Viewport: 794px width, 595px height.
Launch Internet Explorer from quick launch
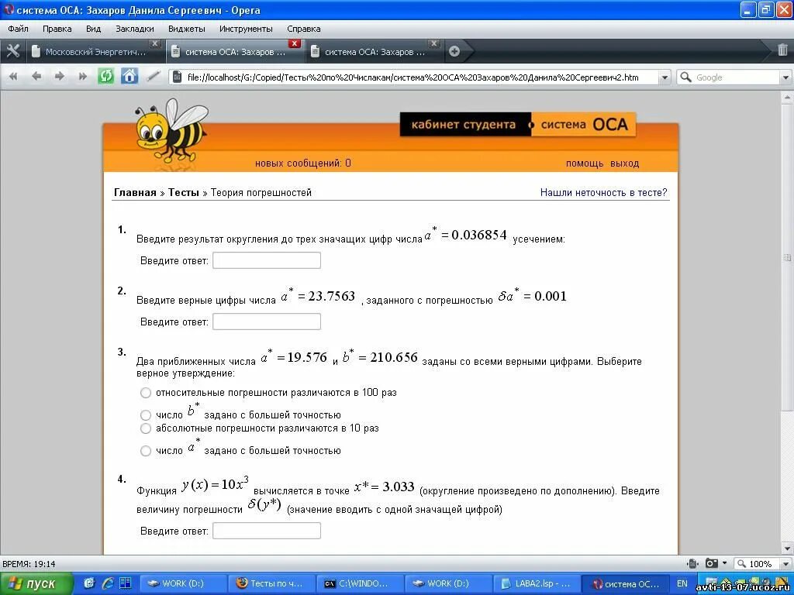point(107,583)
